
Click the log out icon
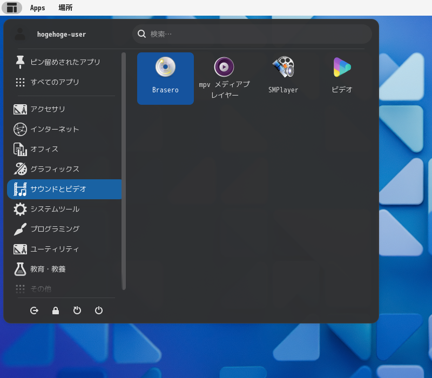click(x=34, y=310)
